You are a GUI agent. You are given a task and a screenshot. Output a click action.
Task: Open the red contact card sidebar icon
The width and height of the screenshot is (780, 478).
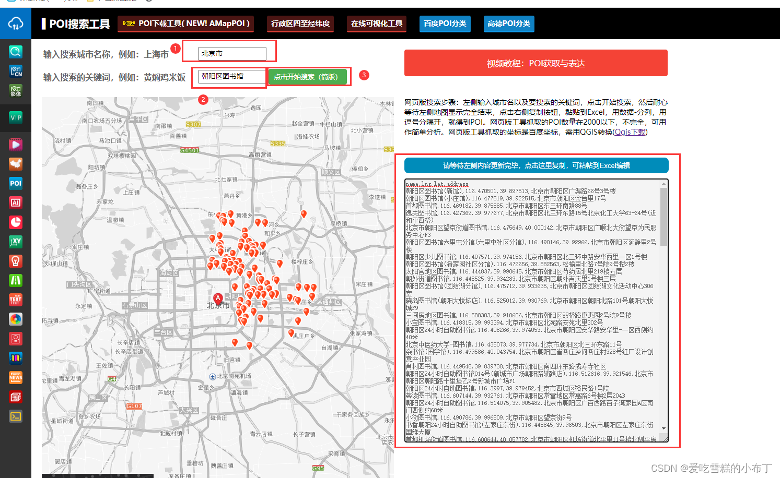pyautogui.click(x=16, y=339)
